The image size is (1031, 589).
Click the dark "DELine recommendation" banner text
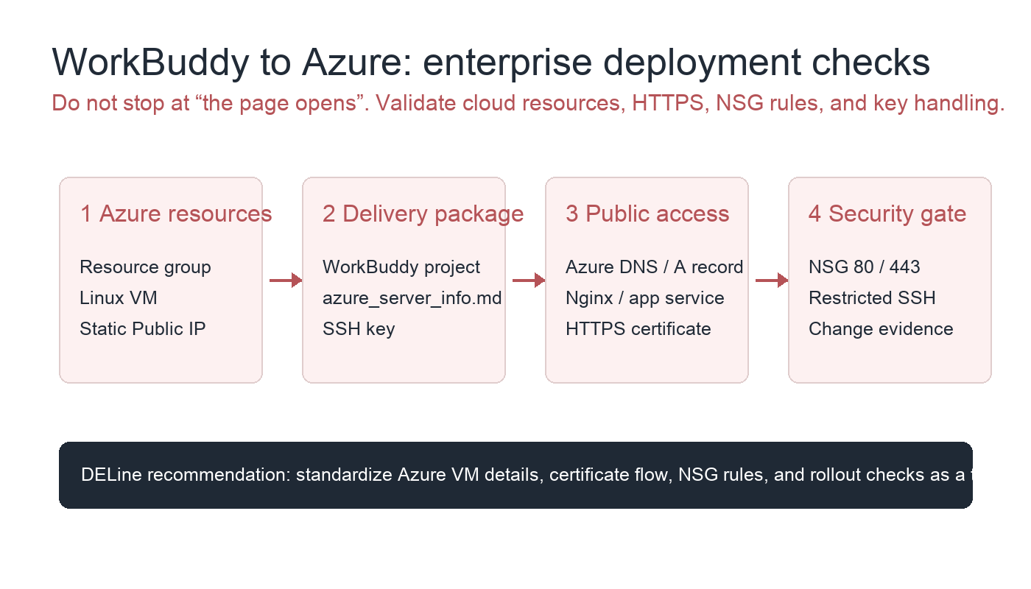click(527, 475)
